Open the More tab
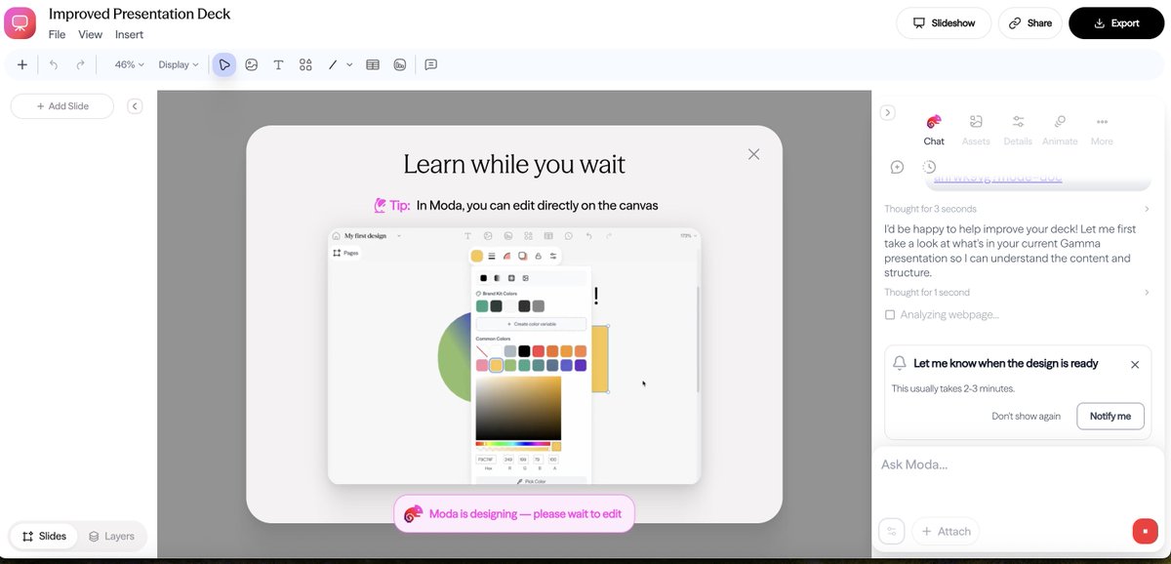The width and height of the screenshot is (1171, 564). click(1102, 130)
